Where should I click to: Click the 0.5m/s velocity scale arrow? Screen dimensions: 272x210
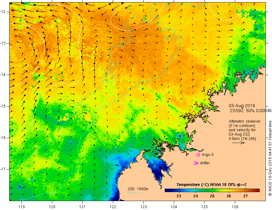(238, 143)
